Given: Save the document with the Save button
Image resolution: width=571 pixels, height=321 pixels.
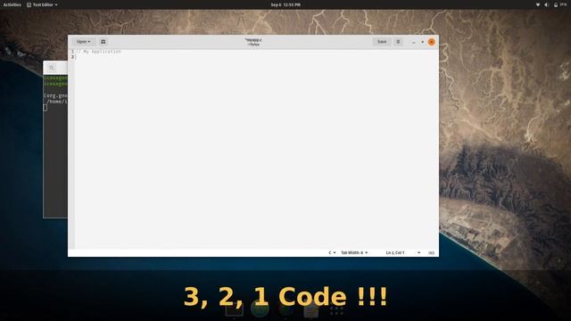Looking at the screenshot, I should click(x=382, y=42).
